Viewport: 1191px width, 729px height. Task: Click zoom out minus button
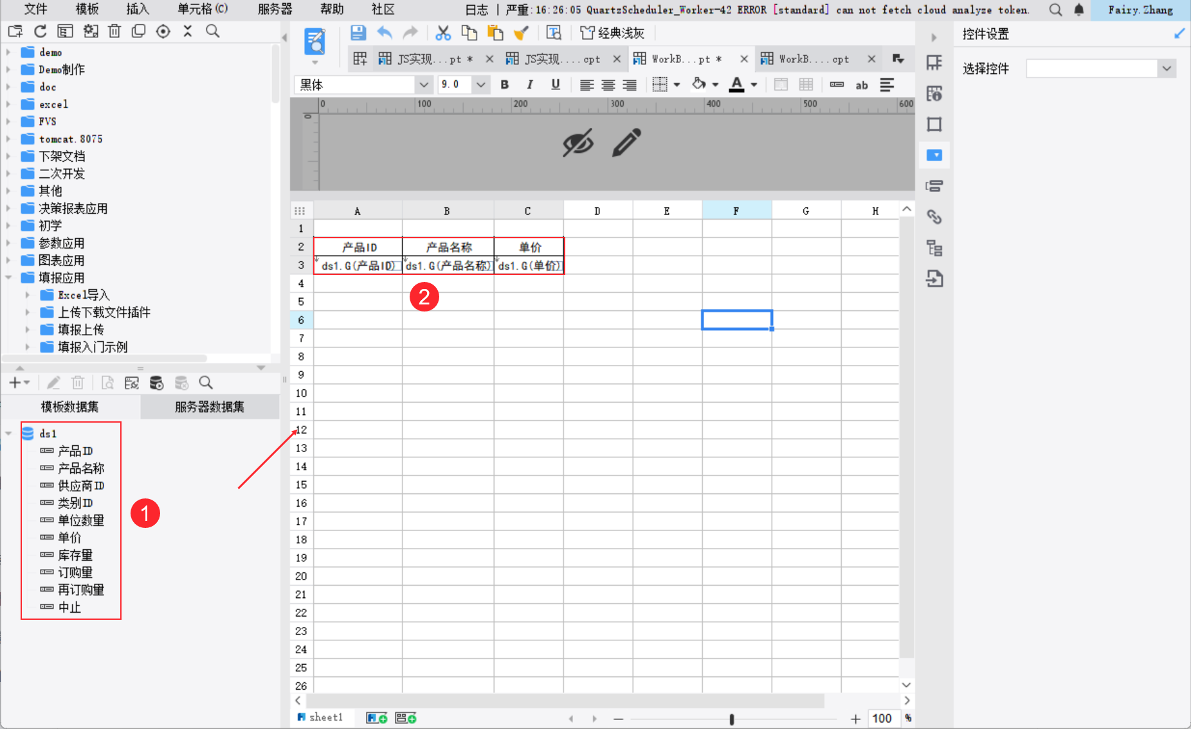click(x=619, y=719)
